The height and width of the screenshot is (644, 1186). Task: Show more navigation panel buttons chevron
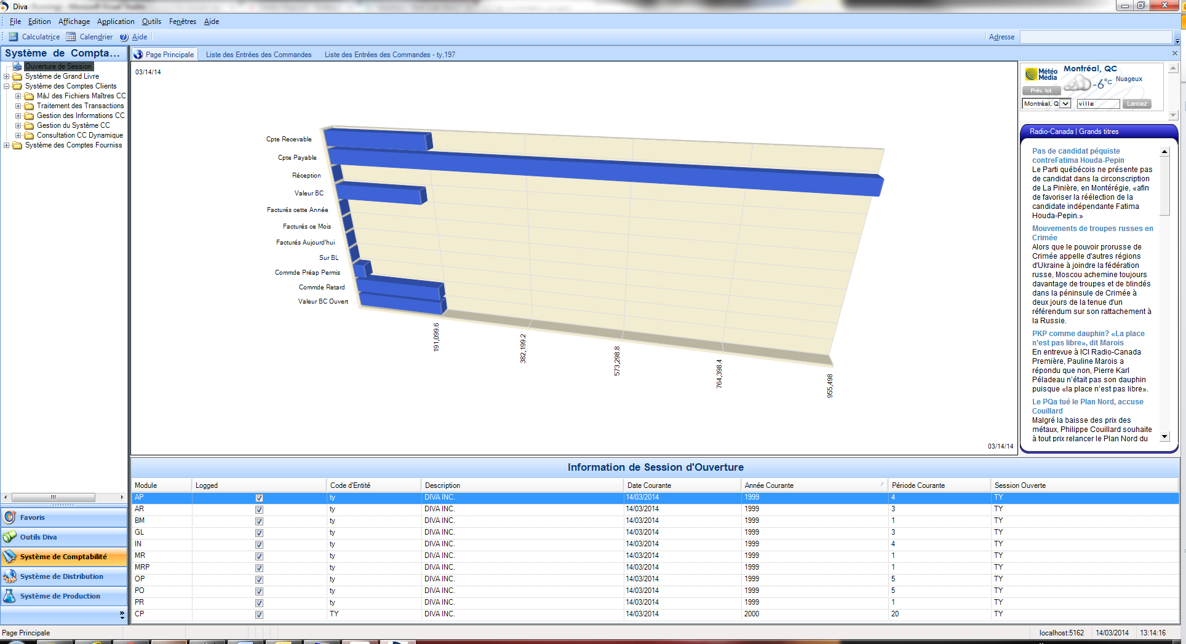tap(122, 615)
